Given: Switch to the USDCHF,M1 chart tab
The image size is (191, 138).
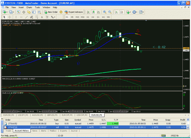Looking at the screenshot, I should (82, 115).
